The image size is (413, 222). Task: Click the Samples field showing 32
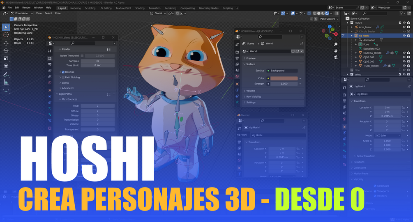(97, 61)
